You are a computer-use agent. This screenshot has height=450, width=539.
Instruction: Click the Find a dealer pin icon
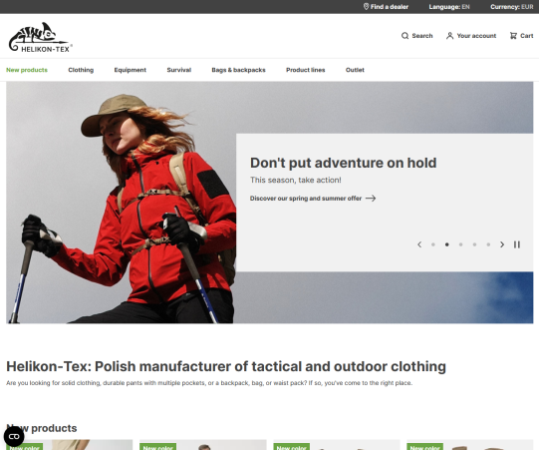tap(366, 7)
